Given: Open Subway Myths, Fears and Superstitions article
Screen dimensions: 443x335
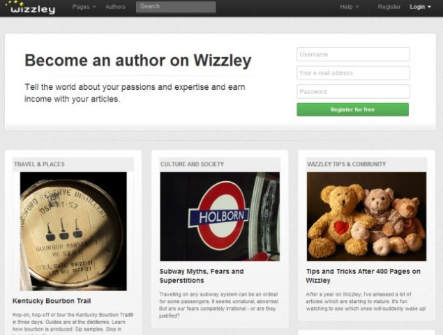Looking at the screenshot, I should pyautogui.click(x=202, y=276).
